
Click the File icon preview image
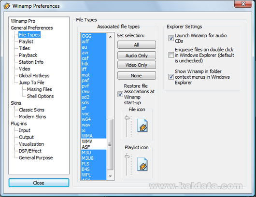pos(142,126)
